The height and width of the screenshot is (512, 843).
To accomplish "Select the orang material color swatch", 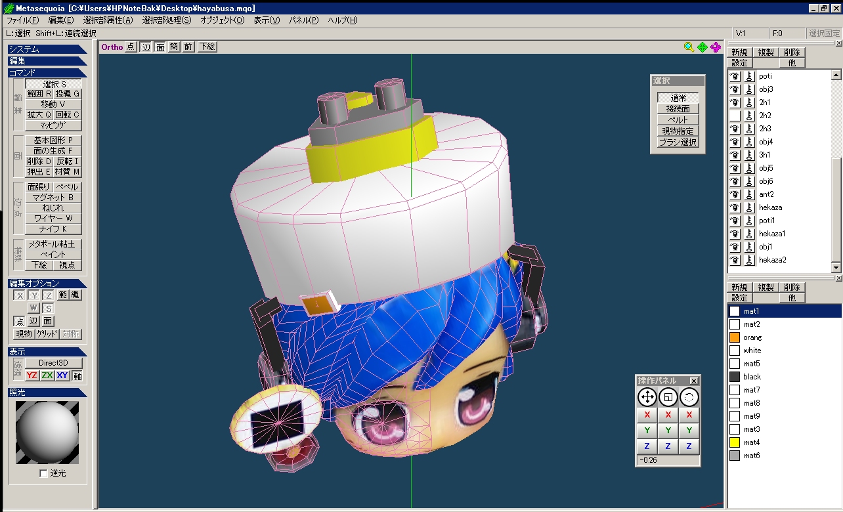I will pyautogui.click(x=735, y=337).
